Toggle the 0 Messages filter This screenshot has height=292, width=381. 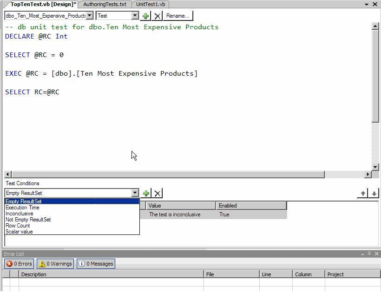click(x=96, y=264)
